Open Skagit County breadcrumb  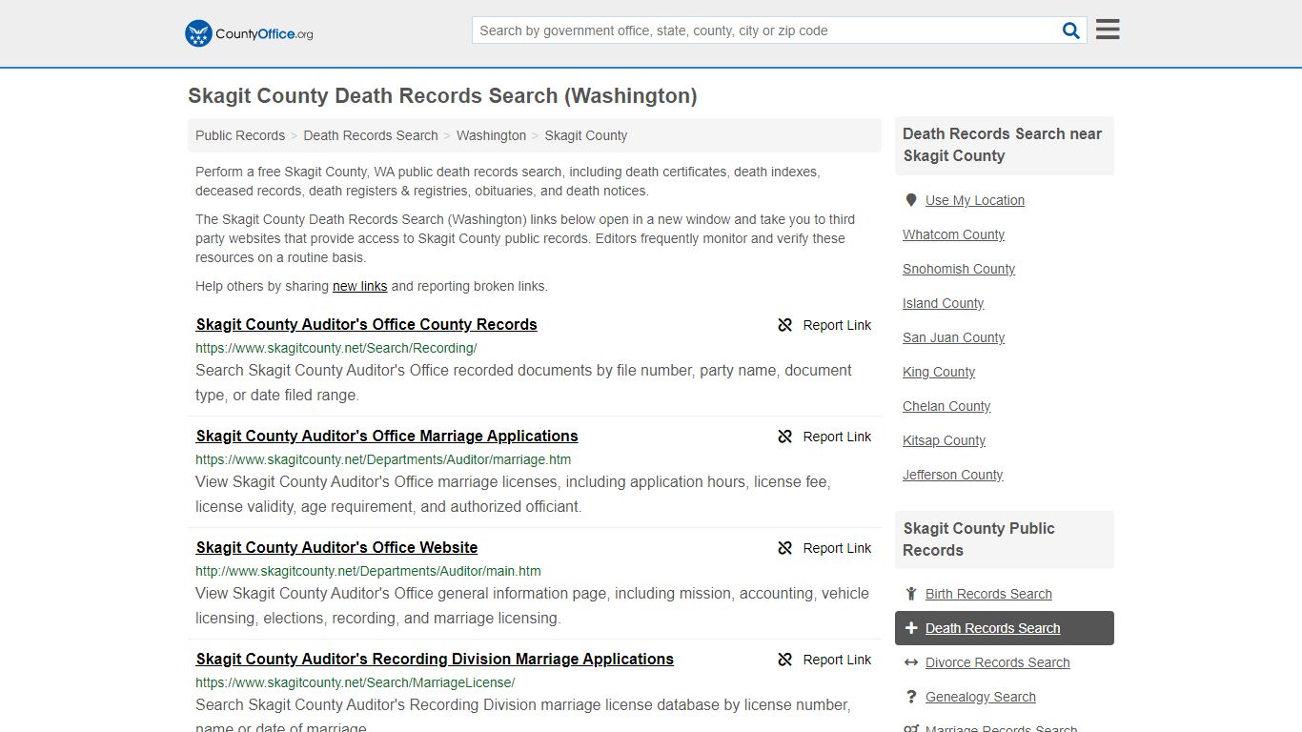(x=586, y=135)
